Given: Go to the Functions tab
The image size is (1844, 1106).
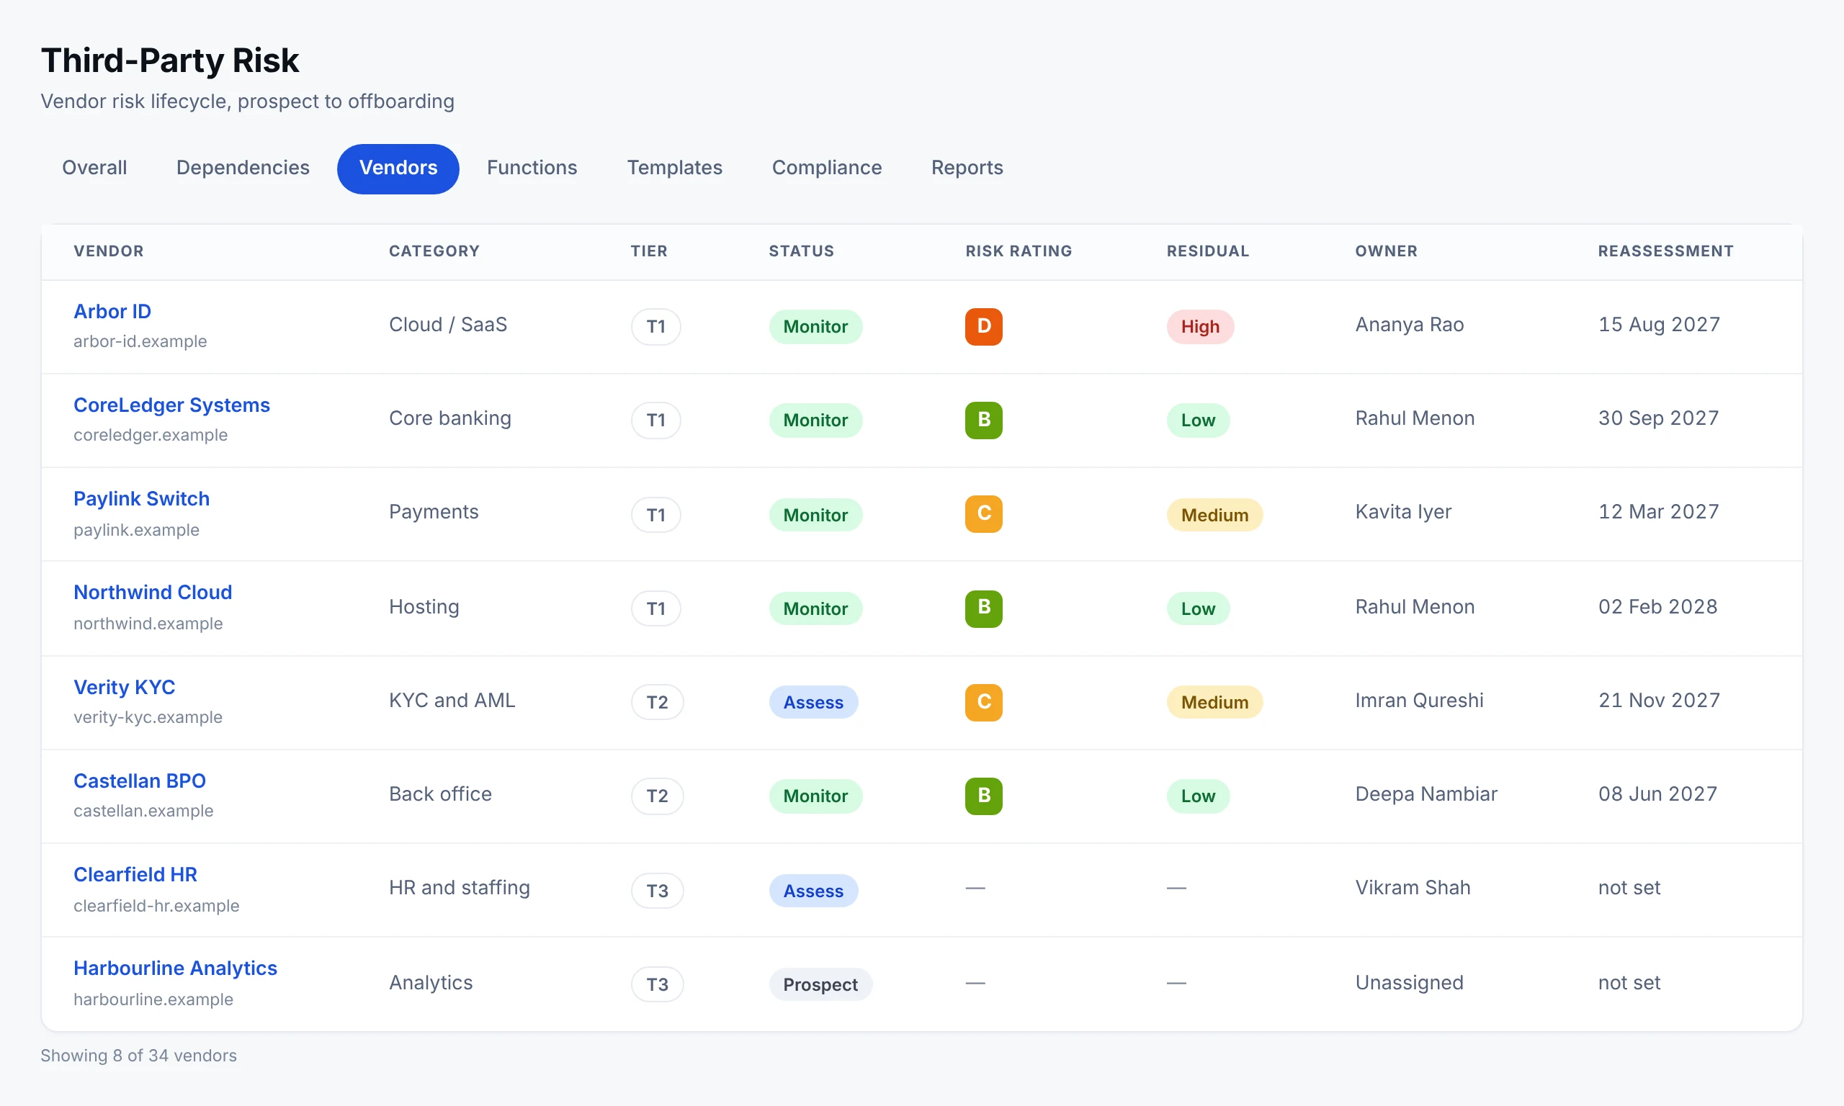Looking at the screenshot, I should (x=532, y=168).
